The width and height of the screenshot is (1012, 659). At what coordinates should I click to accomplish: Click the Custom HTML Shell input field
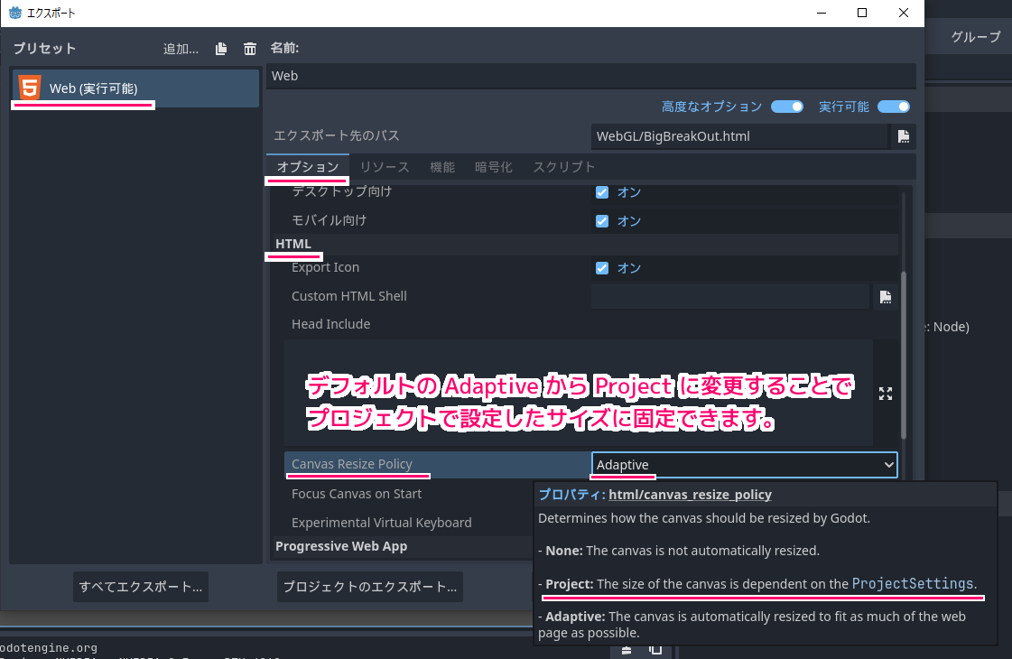(x=730, y=296)
